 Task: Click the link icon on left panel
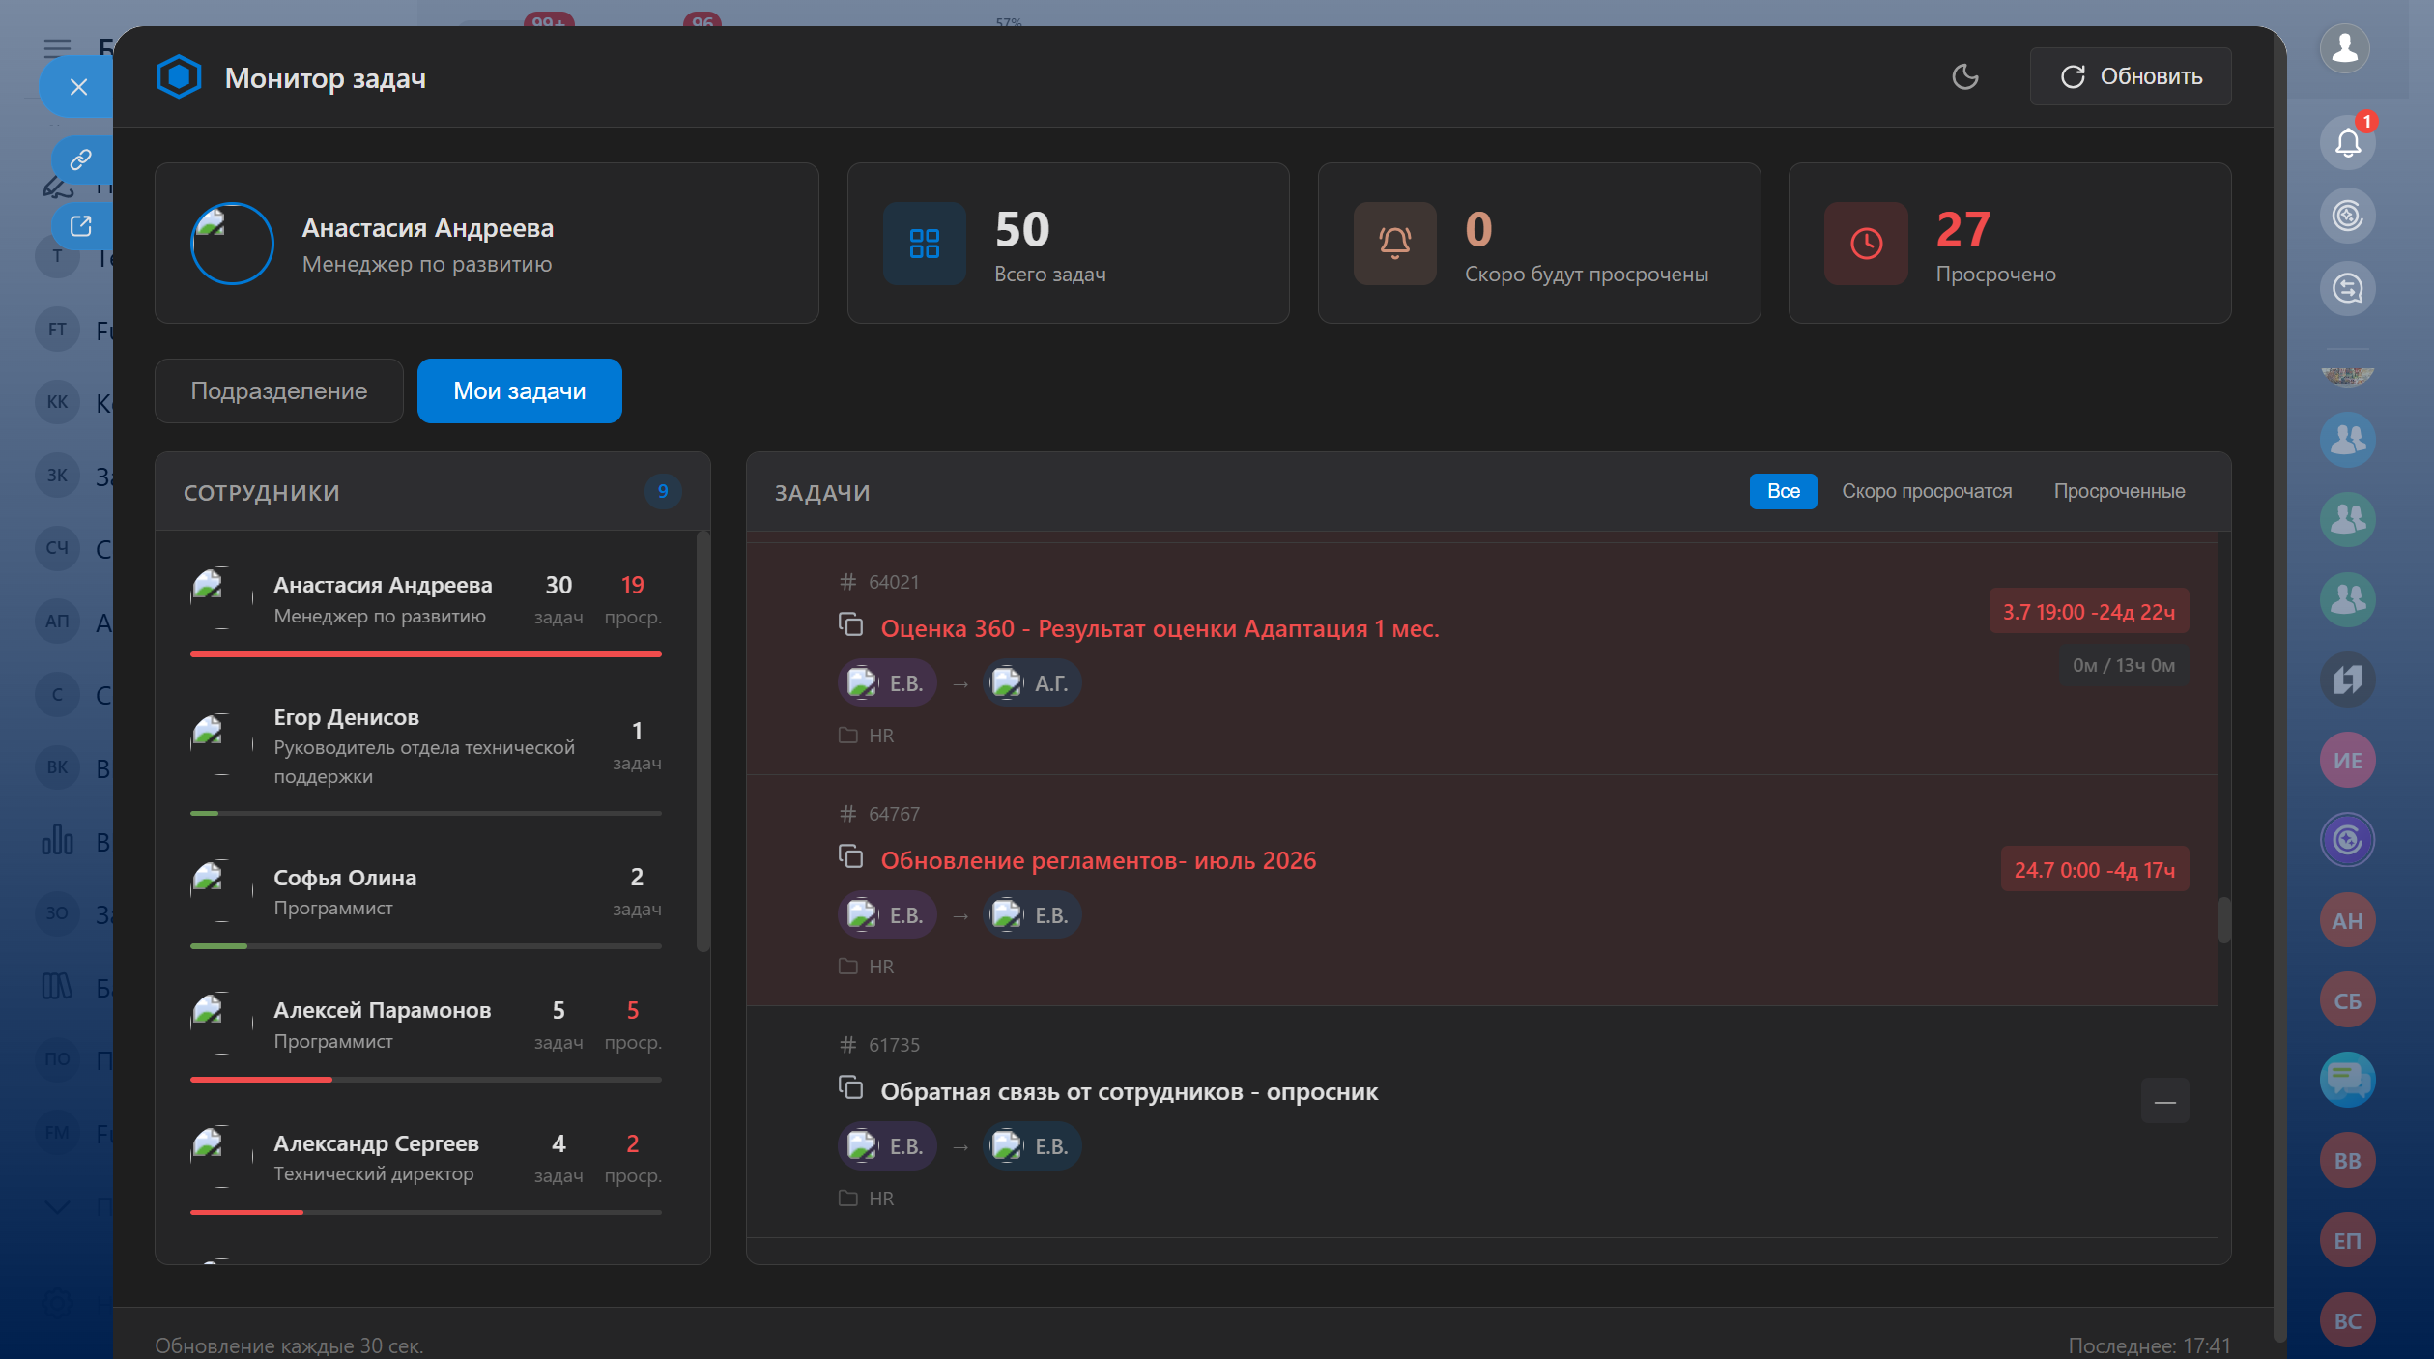pyautogui.click(x=81, y=159)
